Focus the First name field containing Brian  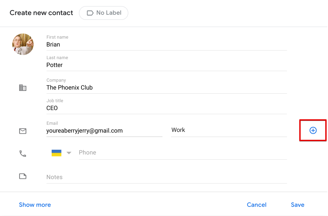pyautogui.click(x=166, y=44)
